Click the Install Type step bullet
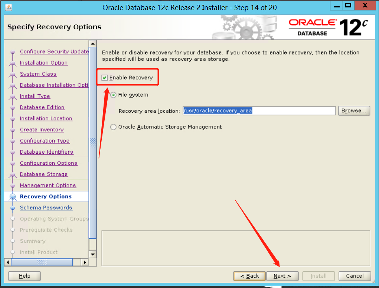The image size is (379, 288). 13,96
